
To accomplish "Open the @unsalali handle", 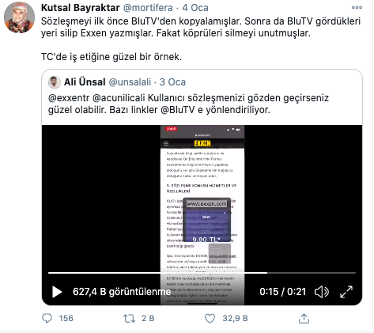I will 130,82.
